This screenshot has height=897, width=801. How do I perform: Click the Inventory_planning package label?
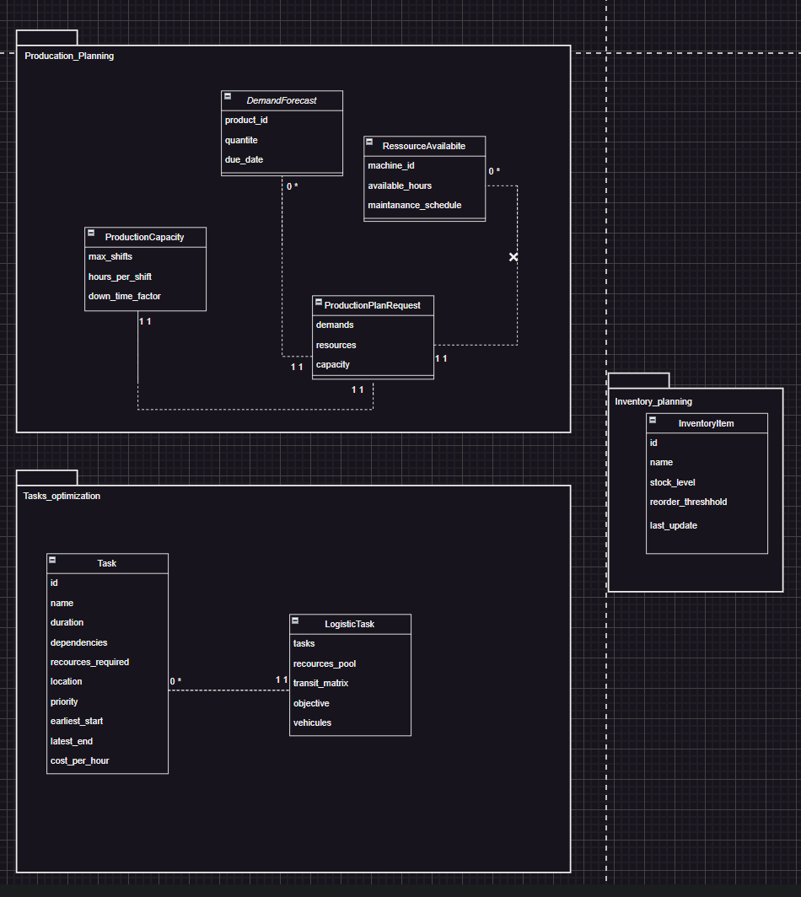click(x=653, y=401)
